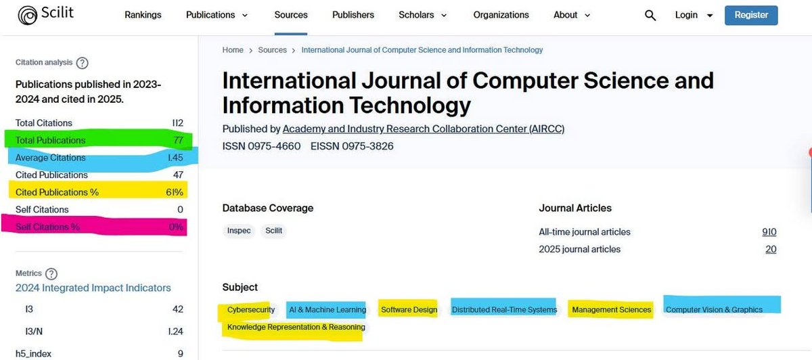Click the Journal Articles heading
Image resolution: width=812 pixels, height=360 pixels.
click(575, 208)
